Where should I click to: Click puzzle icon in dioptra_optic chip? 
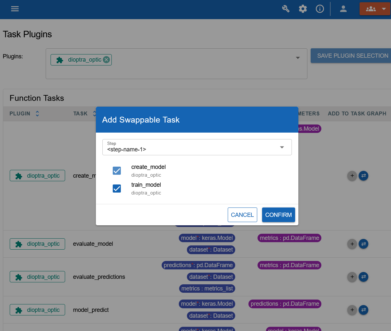60,60
